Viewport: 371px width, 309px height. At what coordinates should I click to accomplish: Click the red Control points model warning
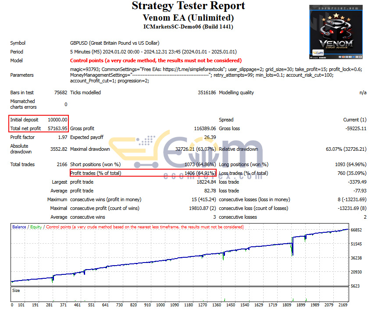[x=156, y=60]
